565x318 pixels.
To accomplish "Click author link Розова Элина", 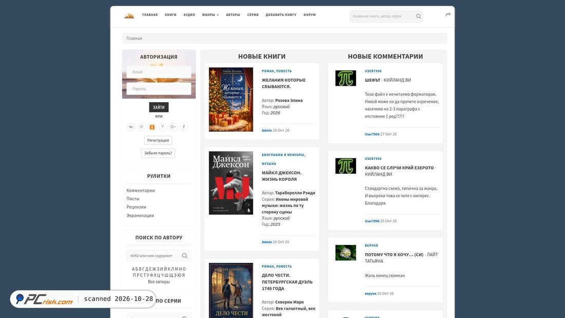I will [289, 101].
